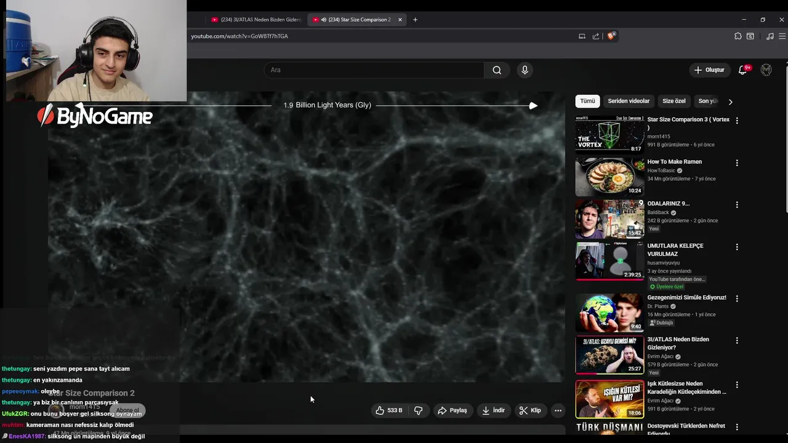The height and width of the screenshot is (443, 788).
Task: Open the media control music note icon
Action: pyautogui.click(x=770, y=36)
